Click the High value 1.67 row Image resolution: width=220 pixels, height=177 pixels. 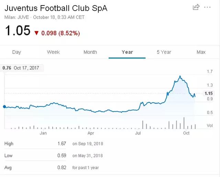[x=54, y=144]
